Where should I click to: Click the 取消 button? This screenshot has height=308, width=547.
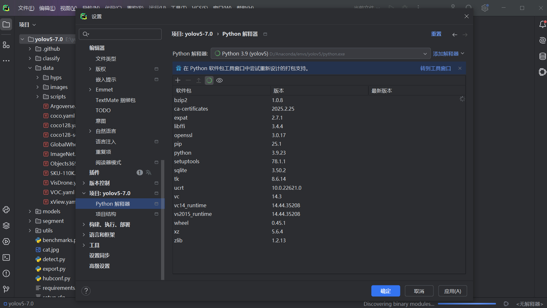(x=419, y=291)
